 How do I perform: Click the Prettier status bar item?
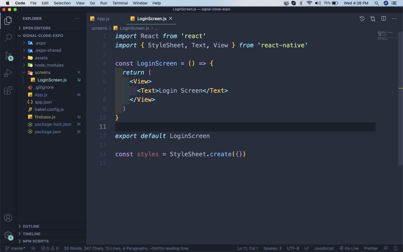[x=371, y=248]
